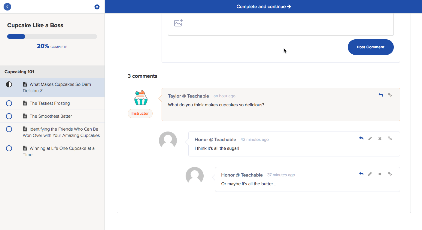Link icon on 'all the butter' comment
The width and height of the screenshot is (422, 230).
tap(390, 174)
